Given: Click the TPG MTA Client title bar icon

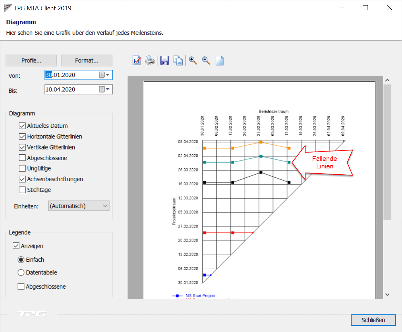Looking at the screenshot, I should coord(7,7).
